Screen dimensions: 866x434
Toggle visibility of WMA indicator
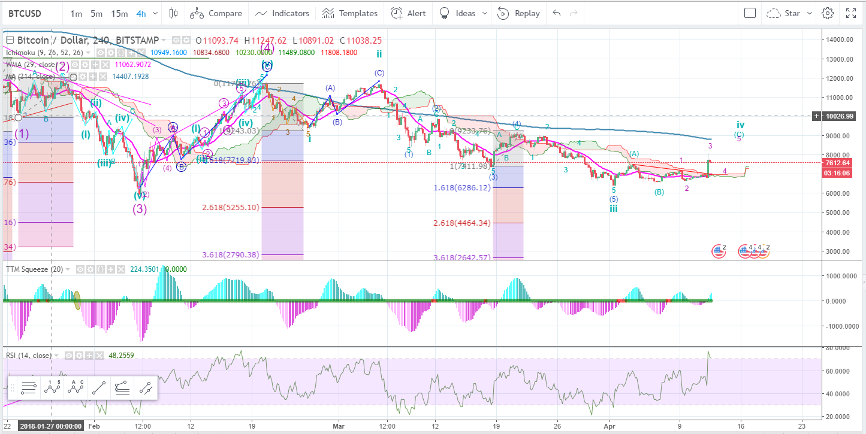point(75,65)
